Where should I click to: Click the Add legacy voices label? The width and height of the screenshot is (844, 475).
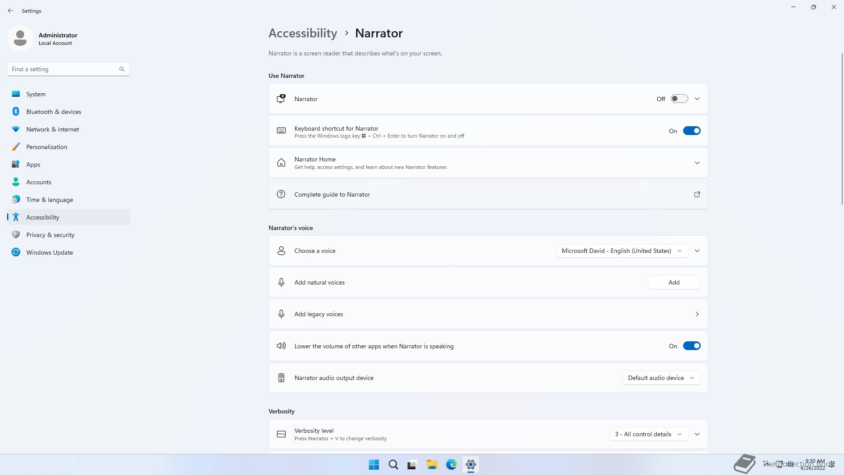click(319, 314)
